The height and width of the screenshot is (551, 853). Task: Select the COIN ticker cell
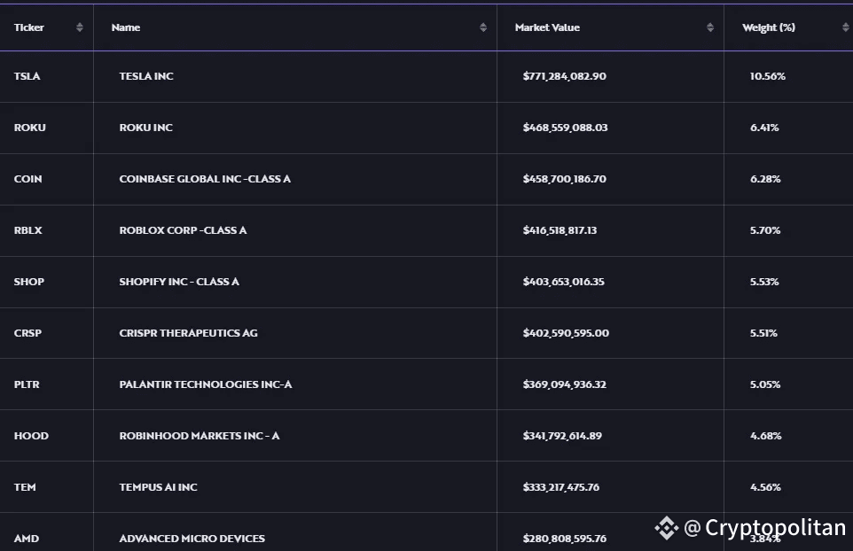coord(27,179)
